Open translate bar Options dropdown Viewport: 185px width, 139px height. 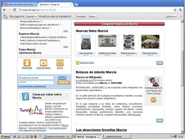click(x=171, y=16)
